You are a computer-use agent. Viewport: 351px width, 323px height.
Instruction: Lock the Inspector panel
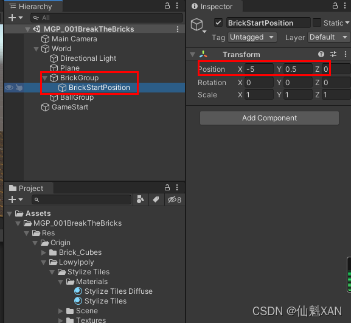[x=335, y=5]
